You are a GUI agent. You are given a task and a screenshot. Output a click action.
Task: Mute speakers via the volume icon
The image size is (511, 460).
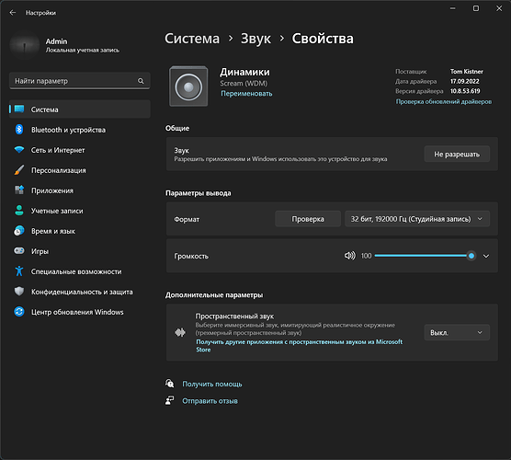pos(349,256)
